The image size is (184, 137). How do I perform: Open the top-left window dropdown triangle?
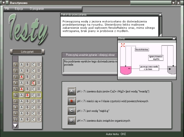click(4, 3)
